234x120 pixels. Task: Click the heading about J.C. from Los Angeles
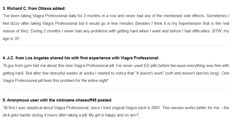(x=81, y=58)
